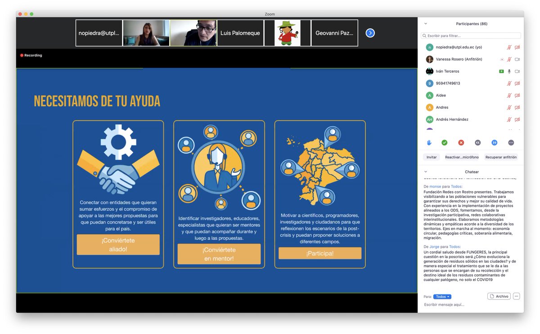
Task: Click in the participant filter search field
Action: [471, 35]
